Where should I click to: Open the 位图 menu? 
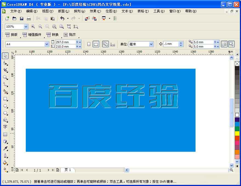[111, 11]
